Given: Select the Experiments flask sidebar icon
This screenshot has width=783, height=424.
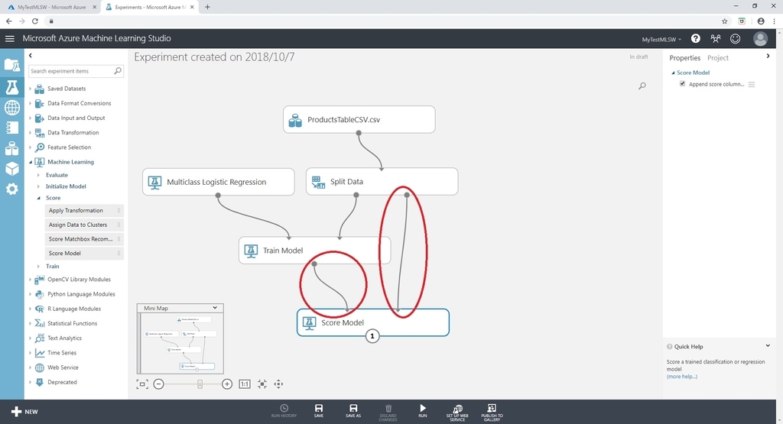Looking at the screenshot, I should pyautogui.click(x=12, y=87).
